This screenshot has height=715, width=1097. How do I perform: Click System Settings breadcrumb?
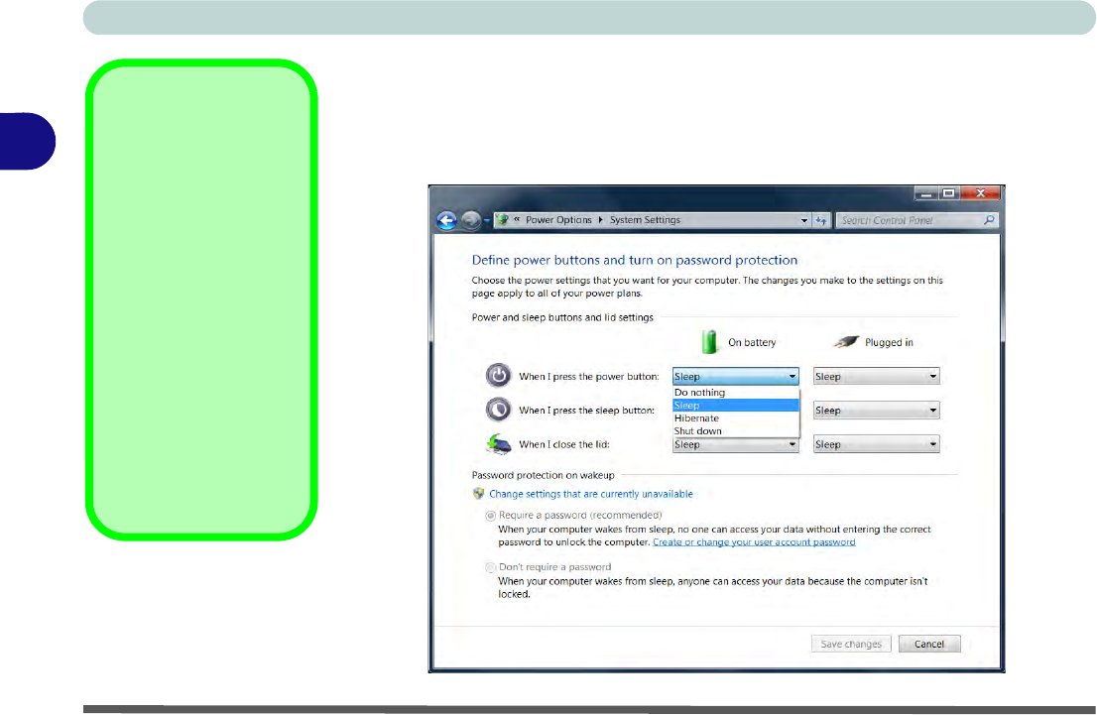[645, 220]
